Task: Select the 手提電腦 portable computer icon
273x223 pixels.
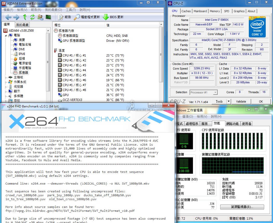Action: click(15, 68)
